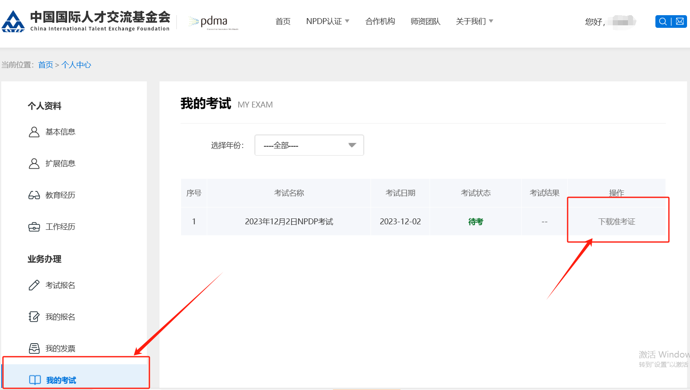Select the person icon beside 基本信息
690x390 pixels.
[34, 132]
